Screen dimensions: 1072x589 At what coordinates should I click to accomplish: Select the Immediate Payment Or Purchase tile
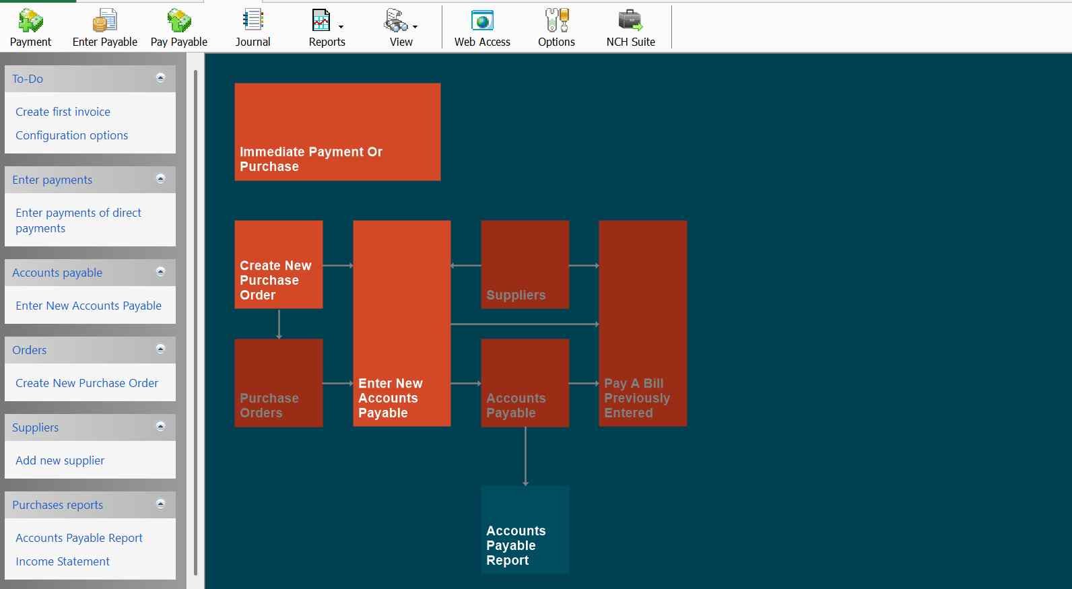coord(337,132)
